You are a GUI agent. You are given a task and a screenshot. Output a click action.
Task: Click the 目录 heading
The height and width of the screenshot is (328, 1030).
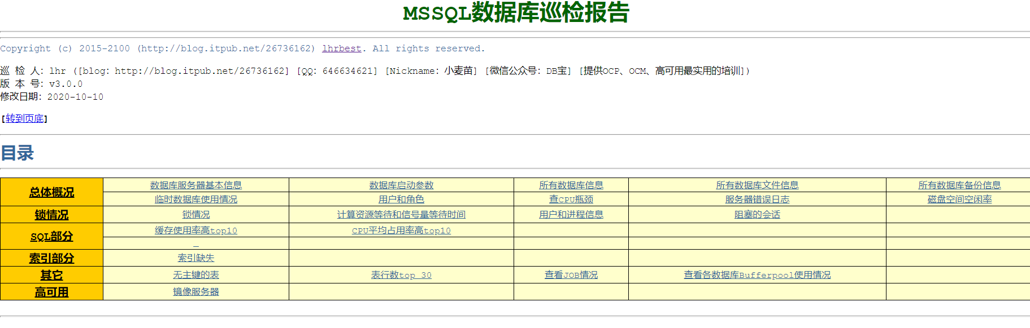click(17, 153)
